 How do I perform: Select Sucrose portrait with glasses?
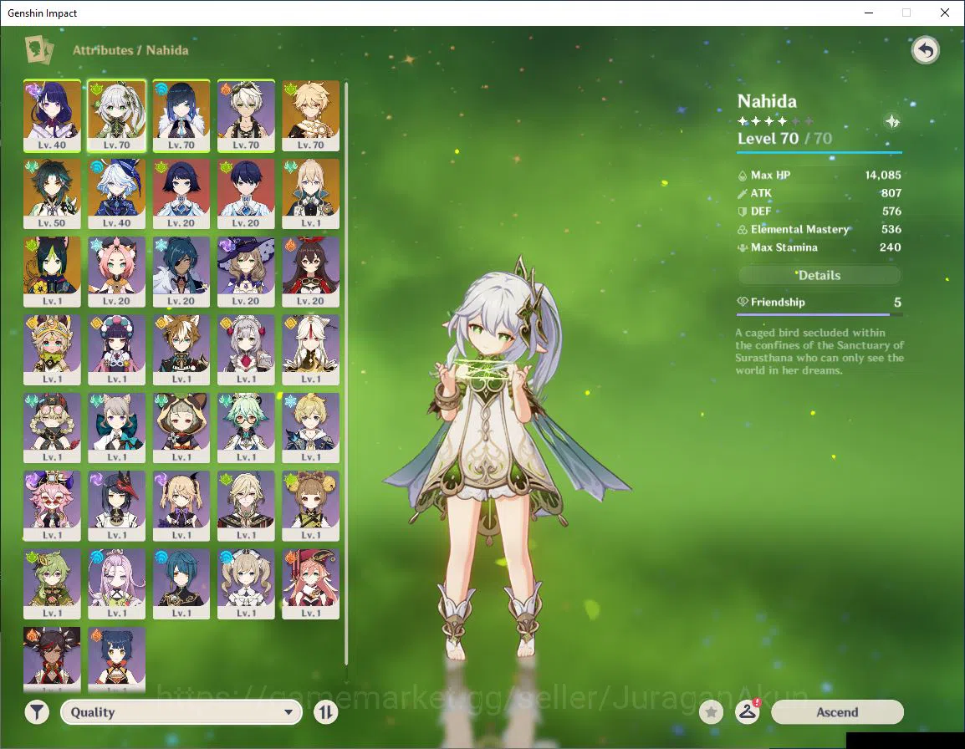(246, 428)
